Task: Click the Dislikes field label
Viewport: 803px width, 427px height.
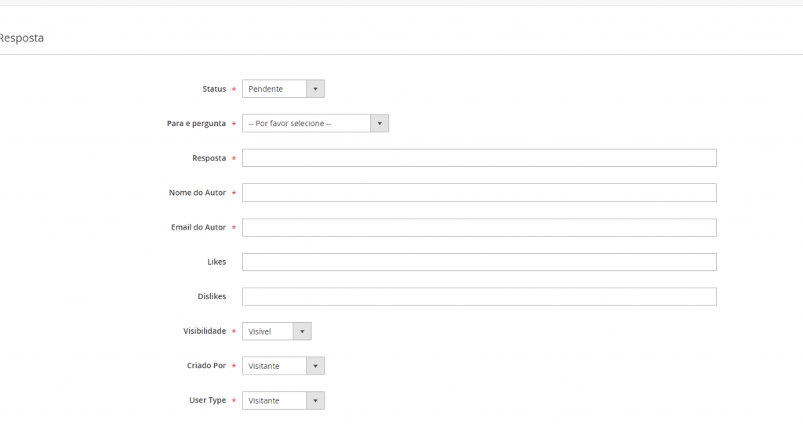Action: click(x=212, y=297)
